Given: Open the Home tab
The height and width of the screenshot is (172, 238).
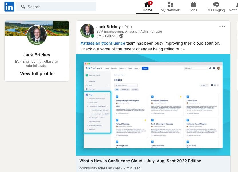Looking at the screenshot, I should [x=148, y=7].
